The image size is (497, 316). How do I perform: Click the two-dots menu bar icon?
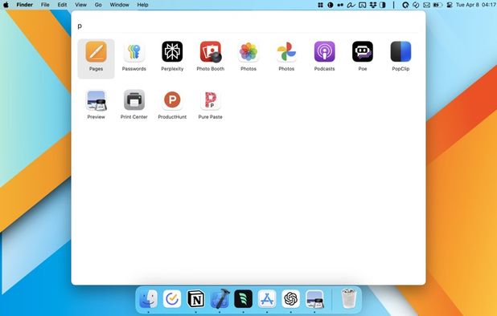pos(340,5)
